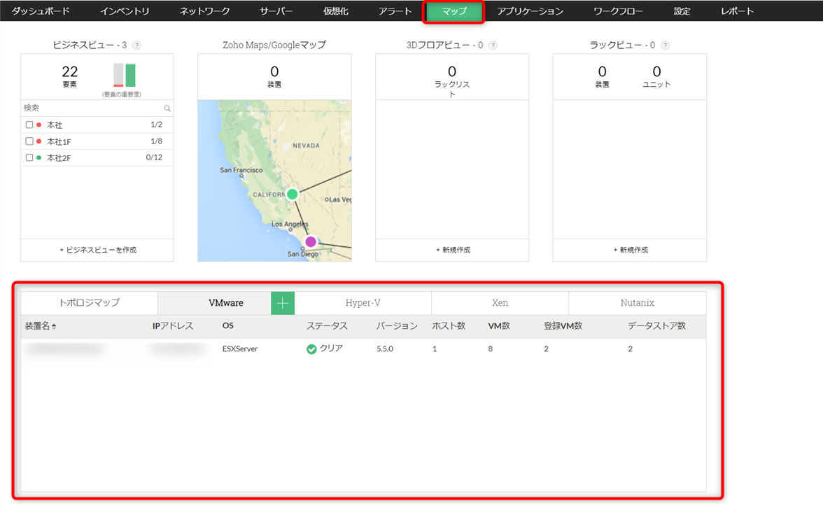Click + 新規作成 under ラックビュー
The width and height of the screenshot is (823, 515).
pos(630,250)
